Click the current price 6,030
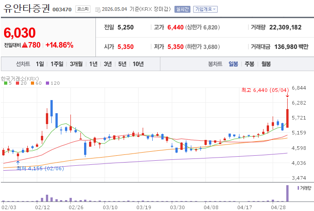 pyautogui.click(x=20, y=33)
